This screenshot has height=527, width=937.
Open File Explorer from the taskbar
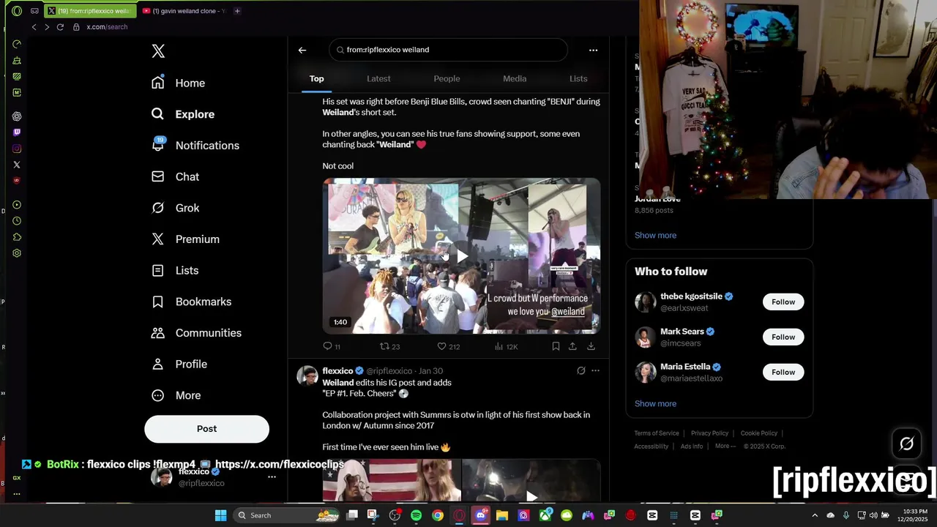coord(501,515)
